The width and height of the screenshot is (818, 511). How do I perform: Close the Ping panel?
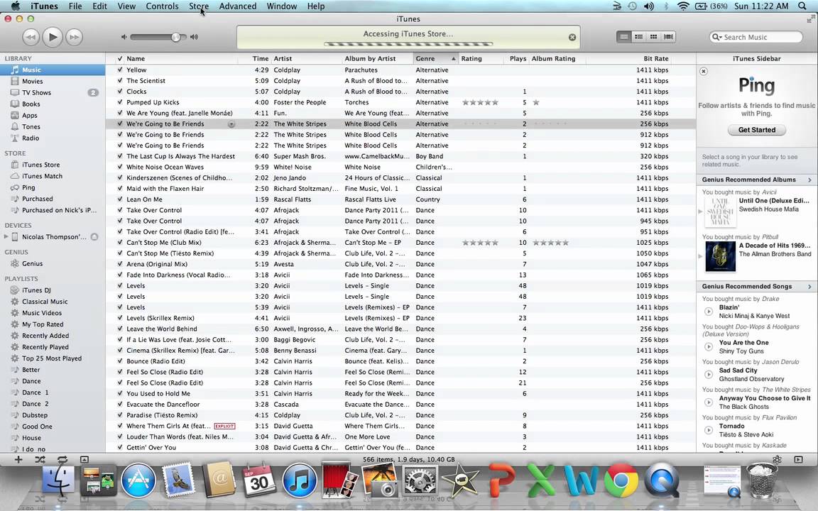(703, 71)
